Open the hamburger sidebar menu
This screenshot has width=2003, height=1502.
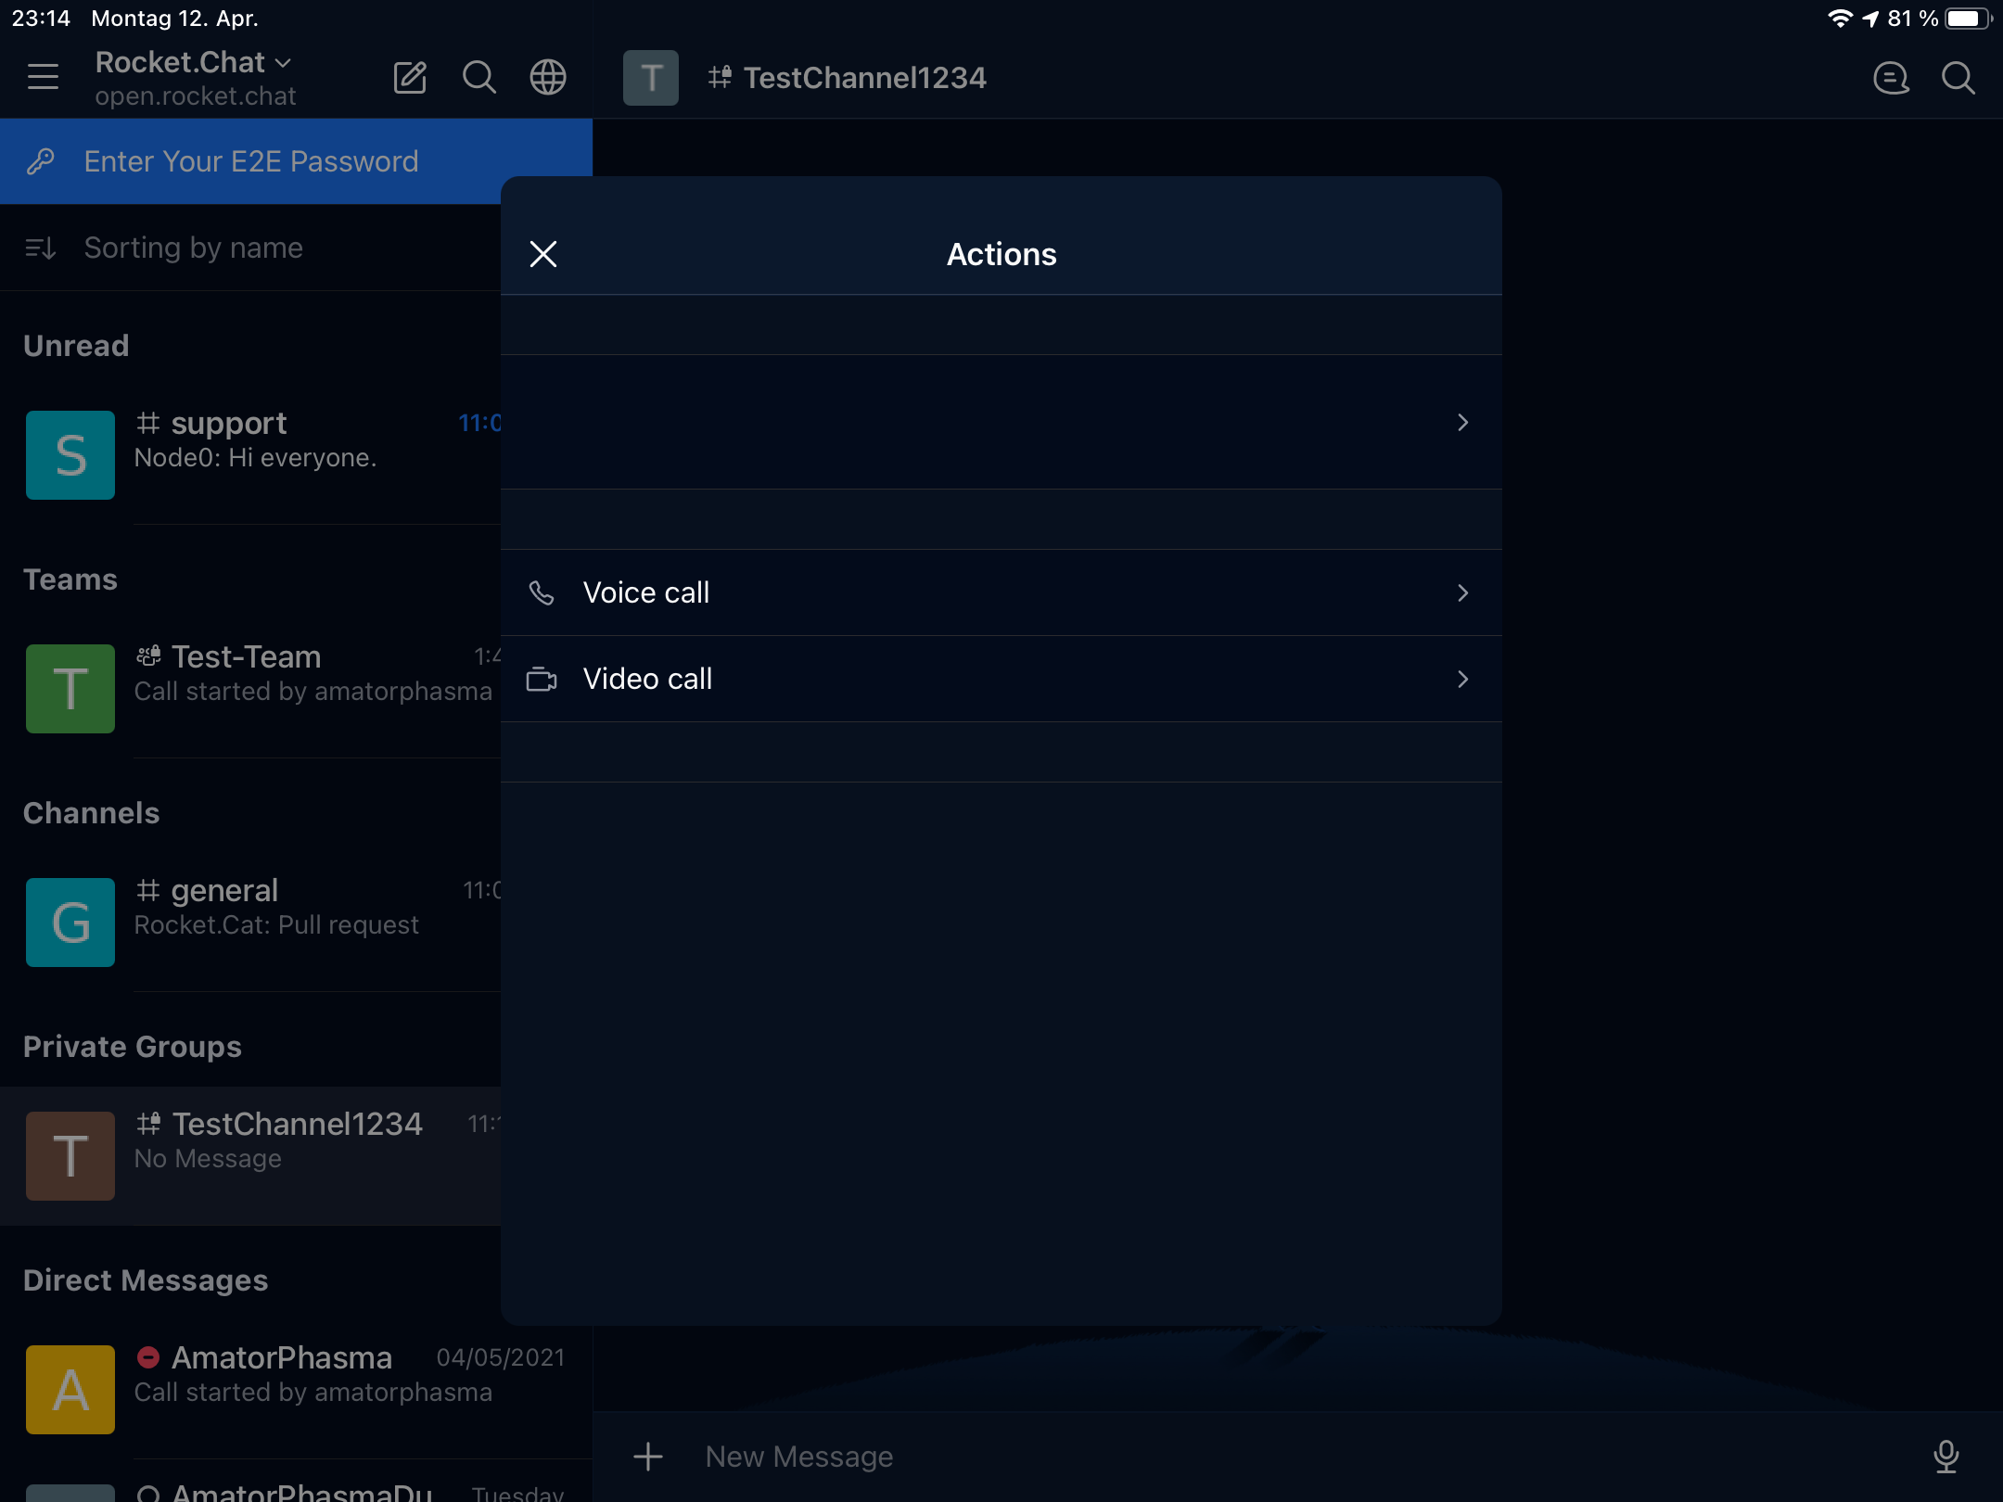coord(43,77)
